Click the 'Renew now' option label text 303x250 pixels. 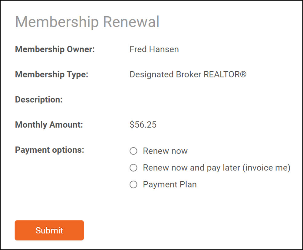(x=165, y=151)
